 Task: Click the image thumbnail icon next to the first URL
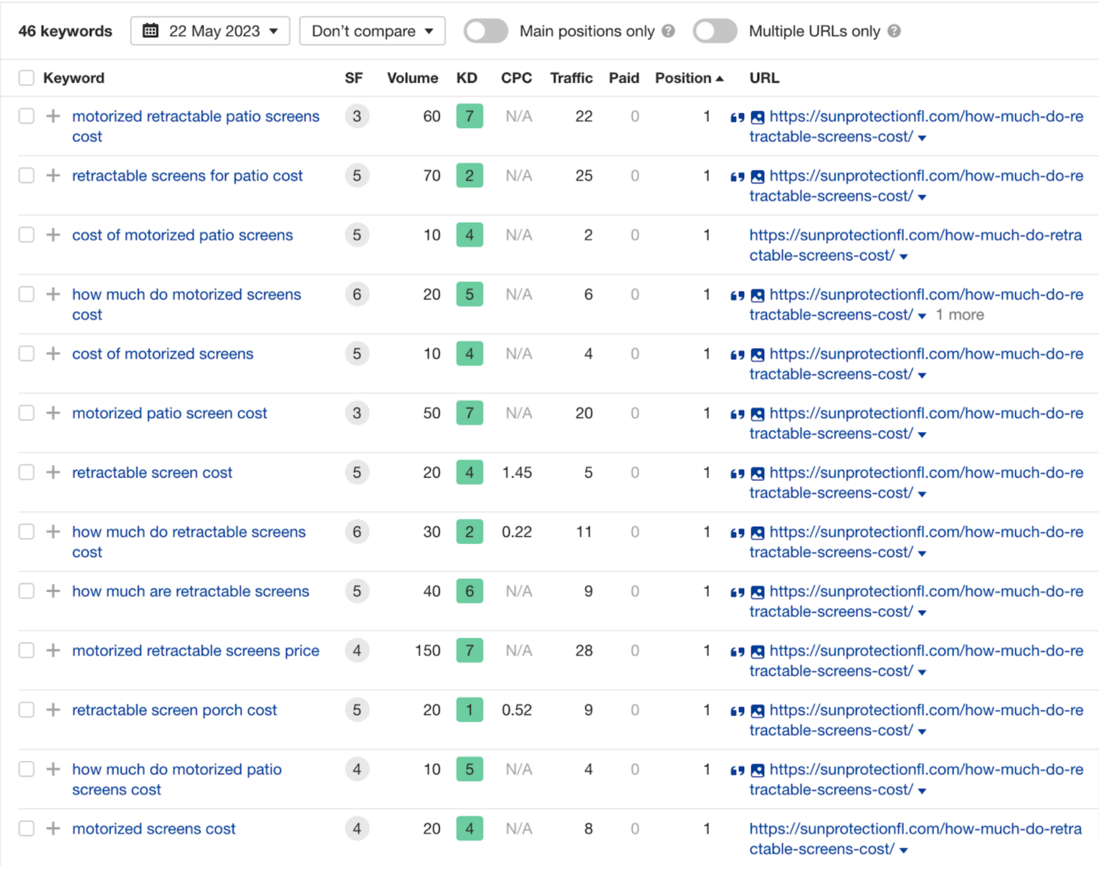pyautogui.click(x=758, y=116)
